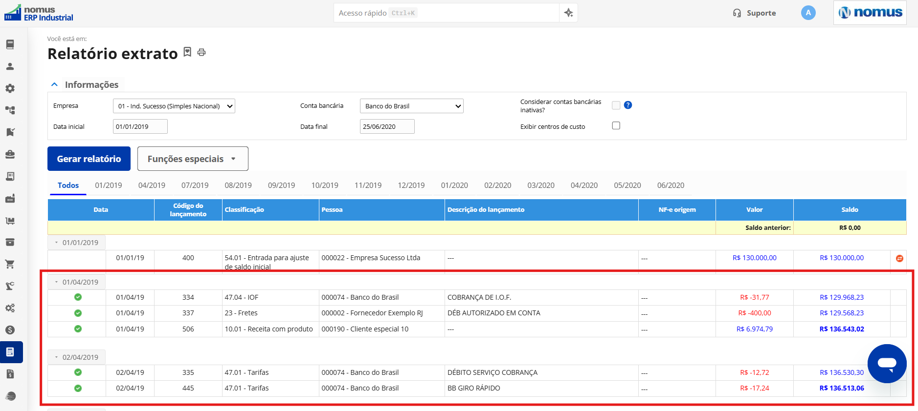
Task: Open the AI sparkle icon in search bar
Action: [568, 13]
